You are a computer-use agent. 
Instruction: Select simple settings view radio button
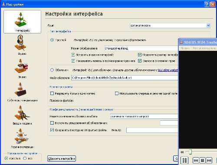pyautogui.click(x=6, y=158)
